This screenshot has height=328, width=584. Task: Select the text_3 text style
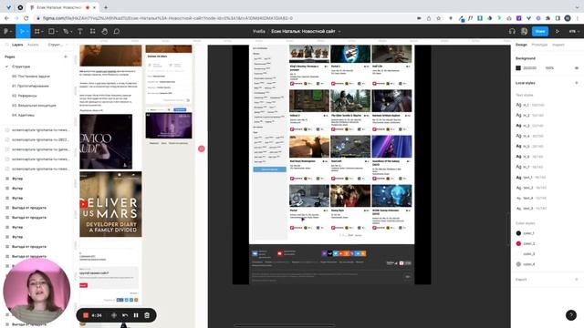[x=531, y=209]
